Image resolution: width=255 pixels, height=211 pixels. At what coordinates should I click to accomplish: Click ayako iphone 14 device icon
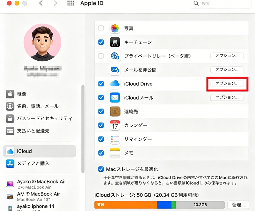coord(10,208)
